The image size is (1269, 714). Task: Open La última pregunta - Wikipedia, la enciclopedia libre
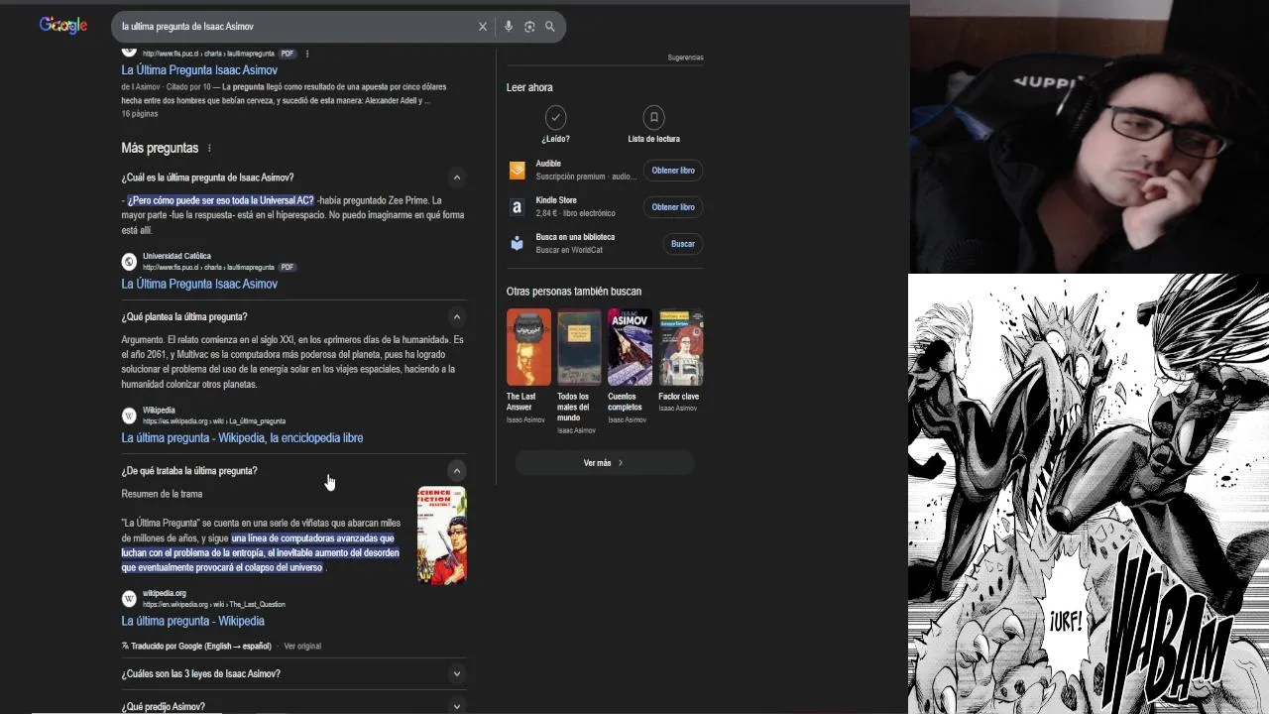tap(242, 437)
